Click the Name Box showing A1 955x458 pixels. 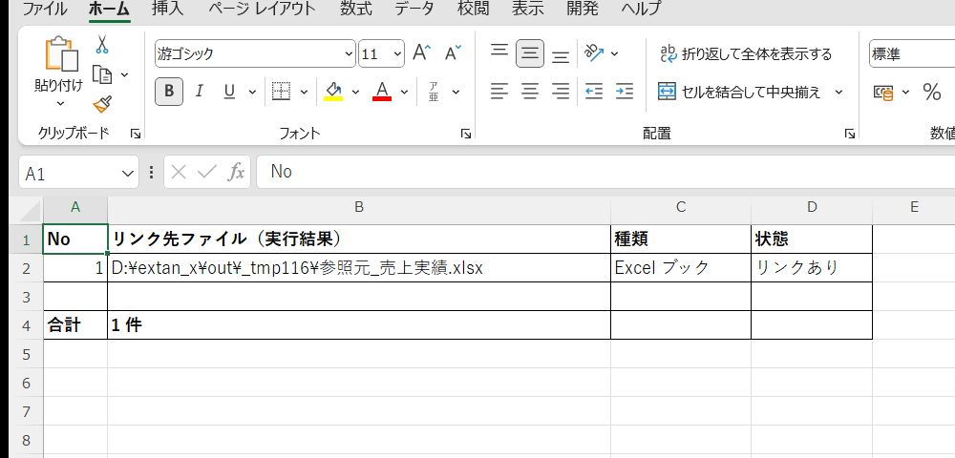pyautogui.click(x=69, y=174)
